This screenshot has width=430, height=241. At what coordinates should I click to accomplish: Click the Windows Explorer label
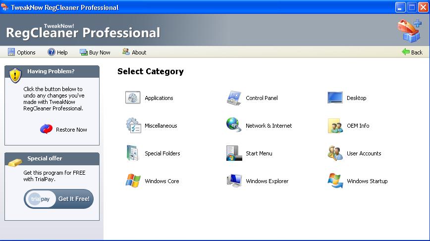pos(267,181)
